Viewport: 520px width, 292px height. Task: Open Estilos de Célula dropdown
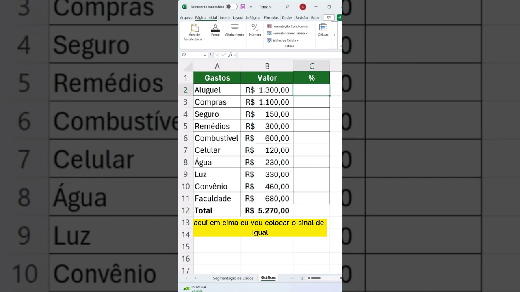coord(283,41)
